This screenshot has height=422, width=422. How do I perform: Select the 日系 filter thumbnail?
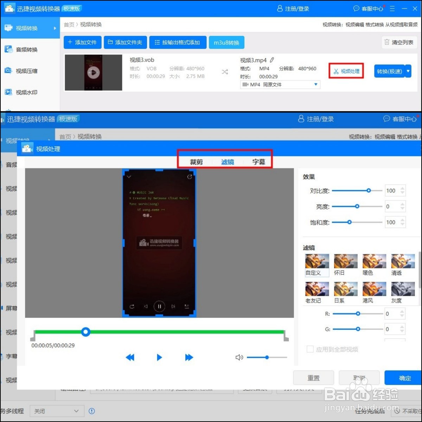pos(346,293)
